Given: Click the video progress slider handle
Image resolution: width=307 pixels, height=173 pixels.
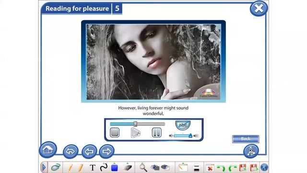Looking at the screenshot, I should 135,124.
